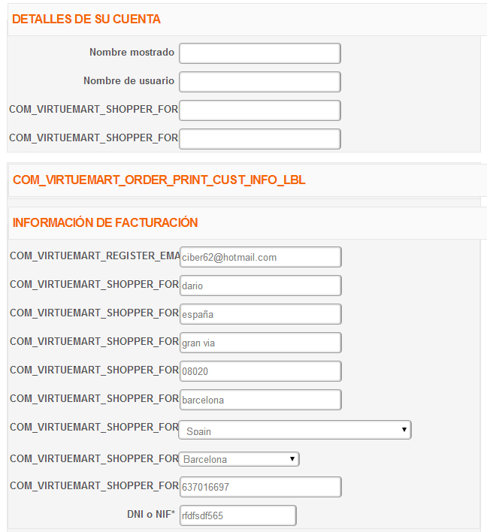Select the third empty field in account details
The width and height of the screenshot is (487, 532).
pos(259,110)
